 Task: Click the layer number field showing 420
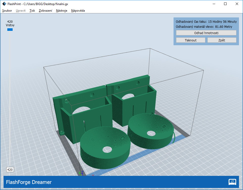(10, 170)
